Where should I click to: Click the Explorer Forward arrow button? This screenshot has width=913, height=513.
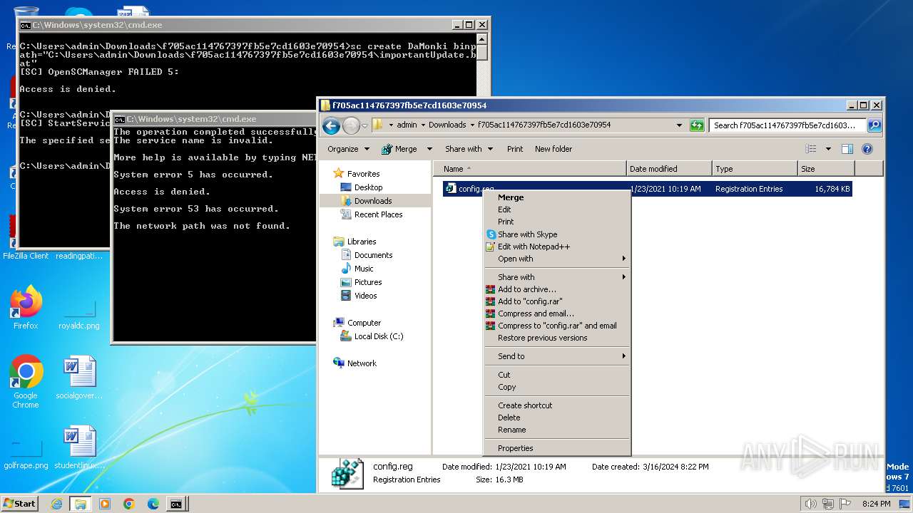click(351, 126)
